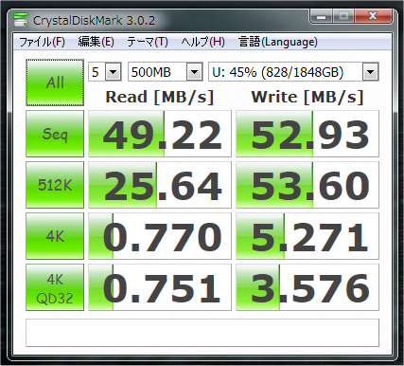Image resolution: width=404 pixels, height=366 pixels.
Task: Click the Write [MB/s] column header
Action: point(307,97)
